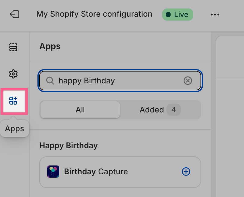Switch to the Added tab

pos(152,110)
